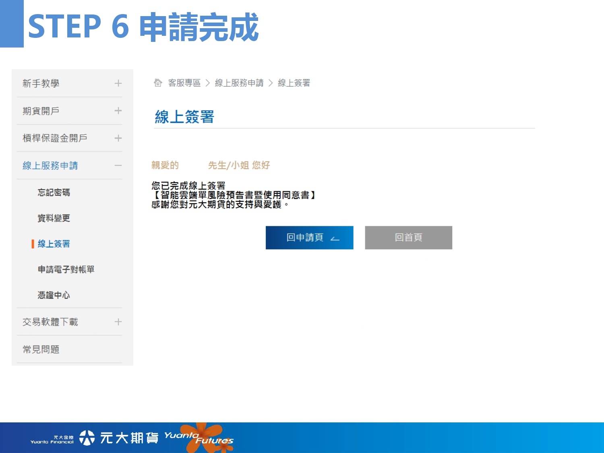Select 線上簽署 in sidebar submenu

pyautogui.click(x=54, y=244)
